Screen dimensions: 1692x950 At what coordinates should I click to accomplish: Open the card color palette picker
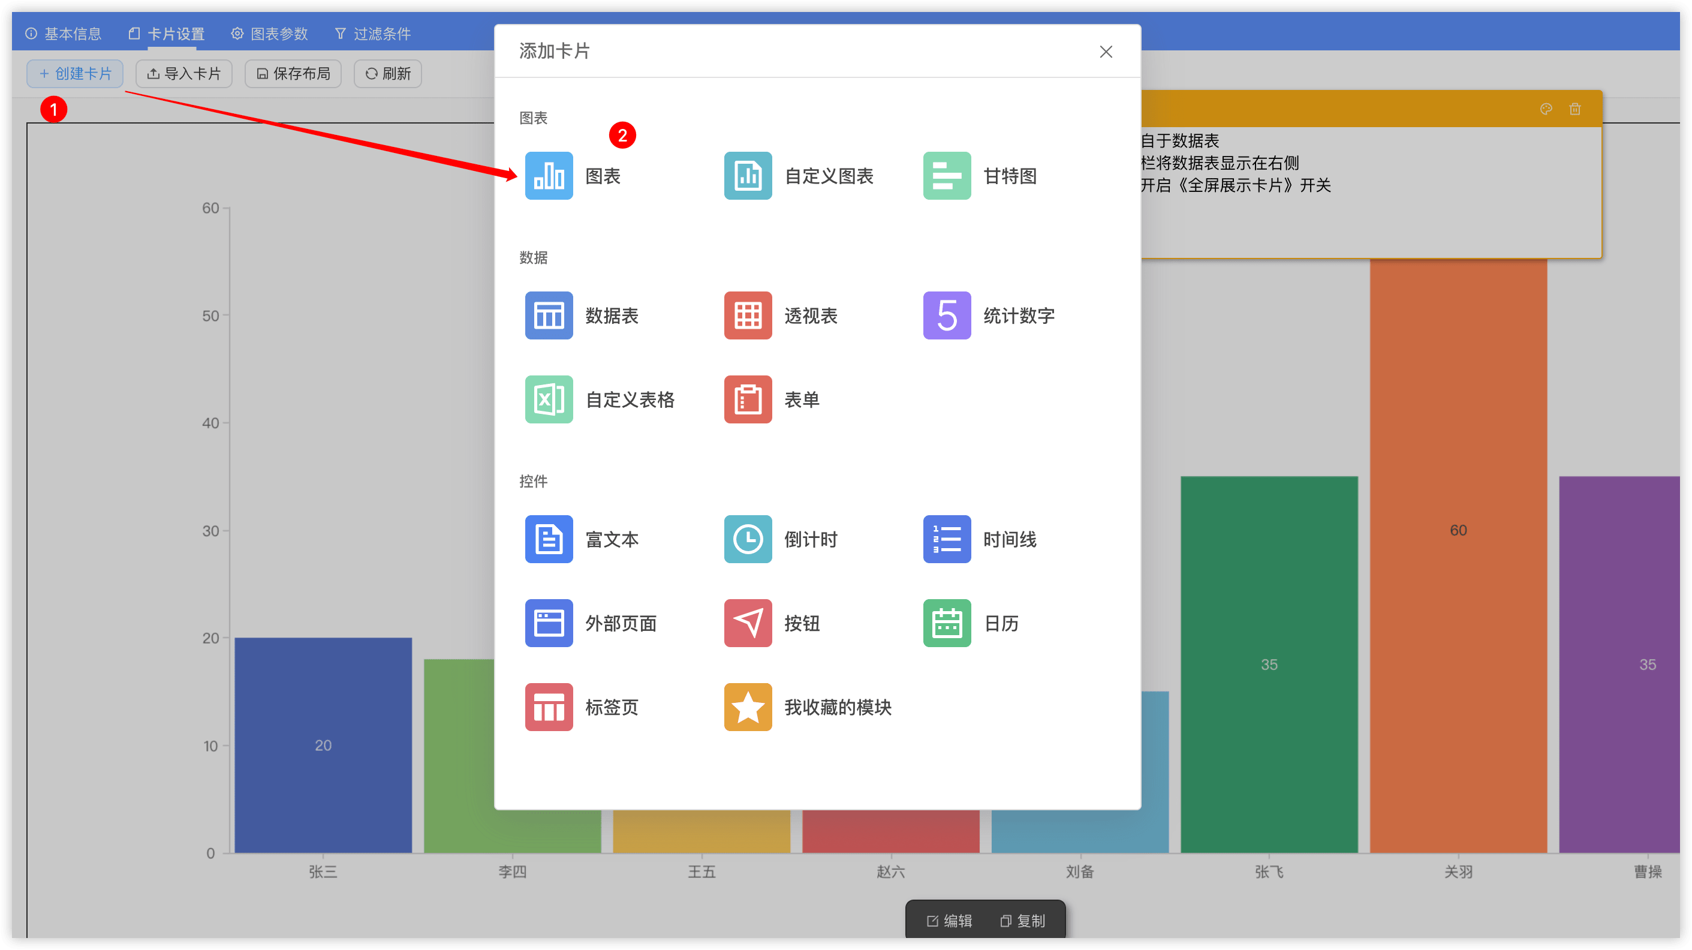click(1546, 109)
